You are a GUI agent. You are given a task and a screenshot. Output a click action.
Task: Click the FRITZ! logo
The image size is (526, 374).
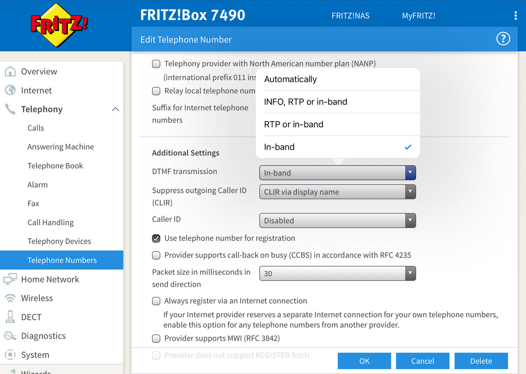[60, 25]
